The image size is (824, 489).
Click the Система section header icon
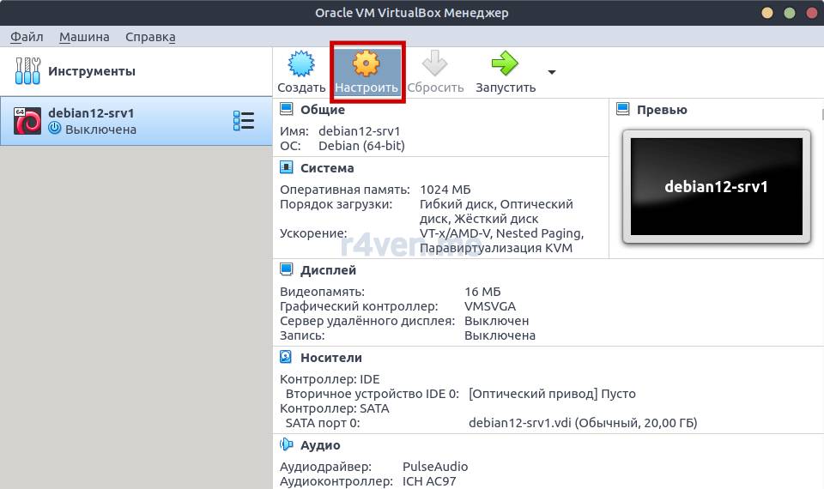pyautogui.click(x=287, y=168)
